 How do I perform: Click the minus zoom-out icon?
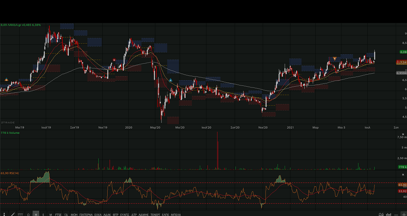click(396, 214)
